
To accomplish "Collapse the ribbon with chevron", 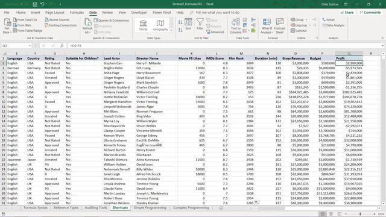I will pos(382,38).
